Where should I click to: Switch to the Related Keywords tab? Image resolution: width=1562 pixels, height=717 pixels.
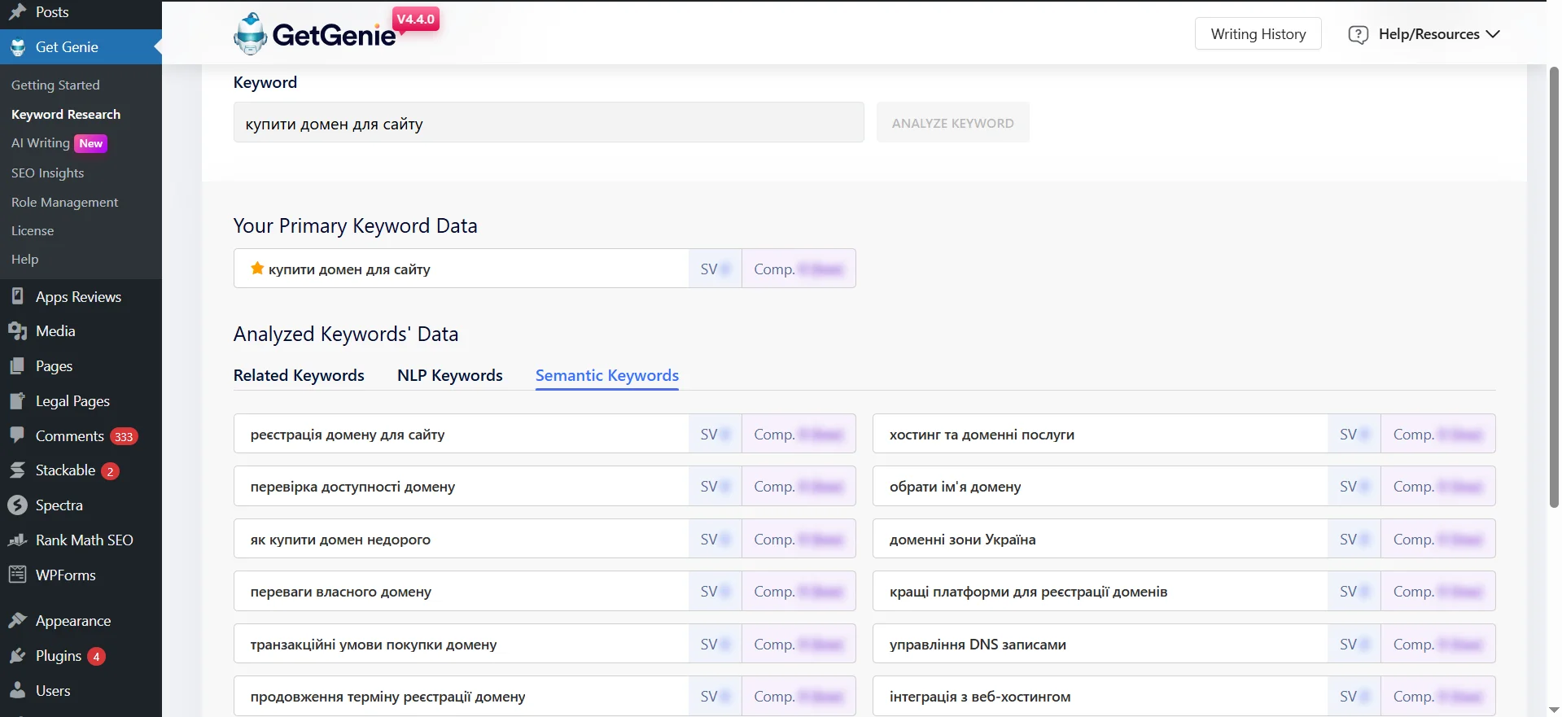(299, 375)
